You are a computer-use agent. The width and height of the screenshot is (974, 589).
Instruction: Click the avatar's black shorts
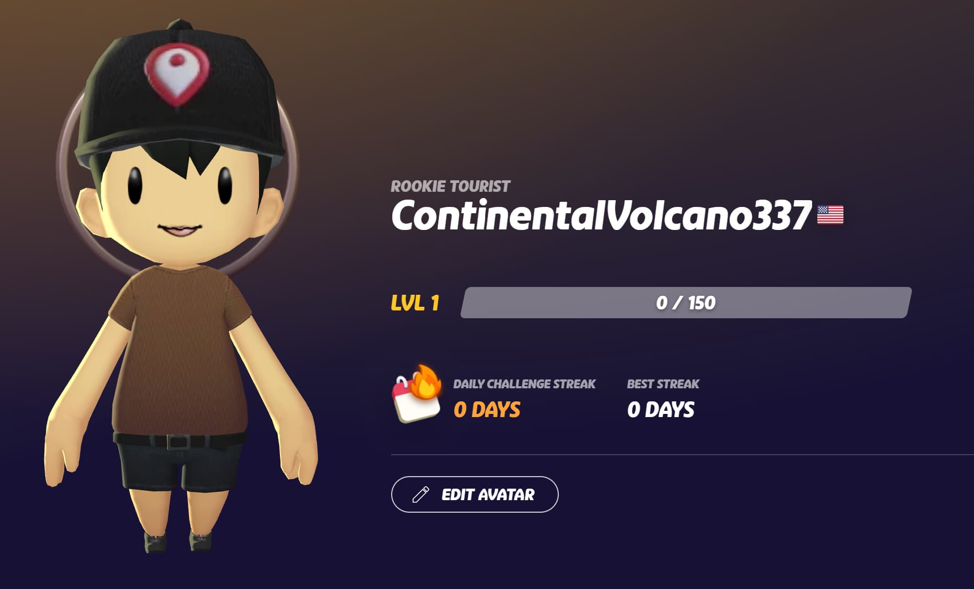point(179,464)
